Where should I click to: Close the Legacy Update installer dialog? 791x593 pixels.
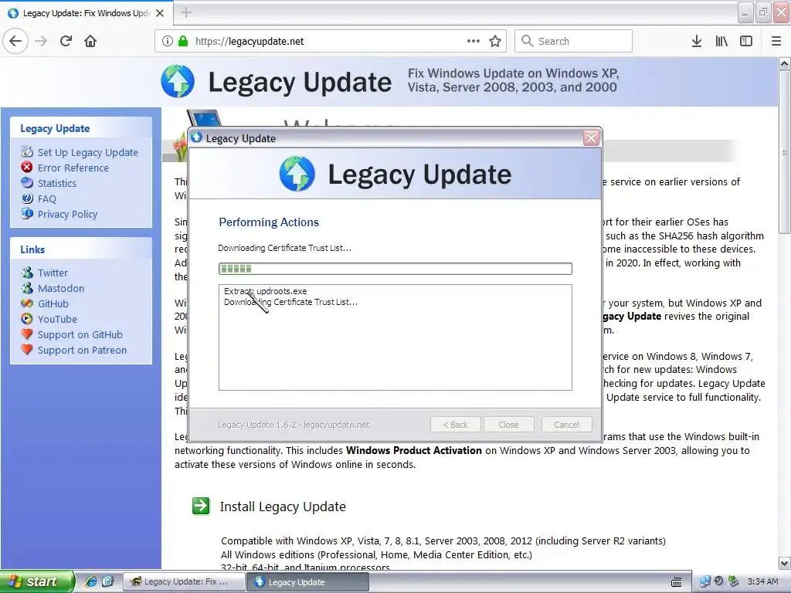pyautogui.click(x=591, y=137)
